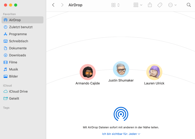Open the more actions ellipsis menu
Image resolution: width=195 pixels, height=139 pixels.
tap(172, 5)
